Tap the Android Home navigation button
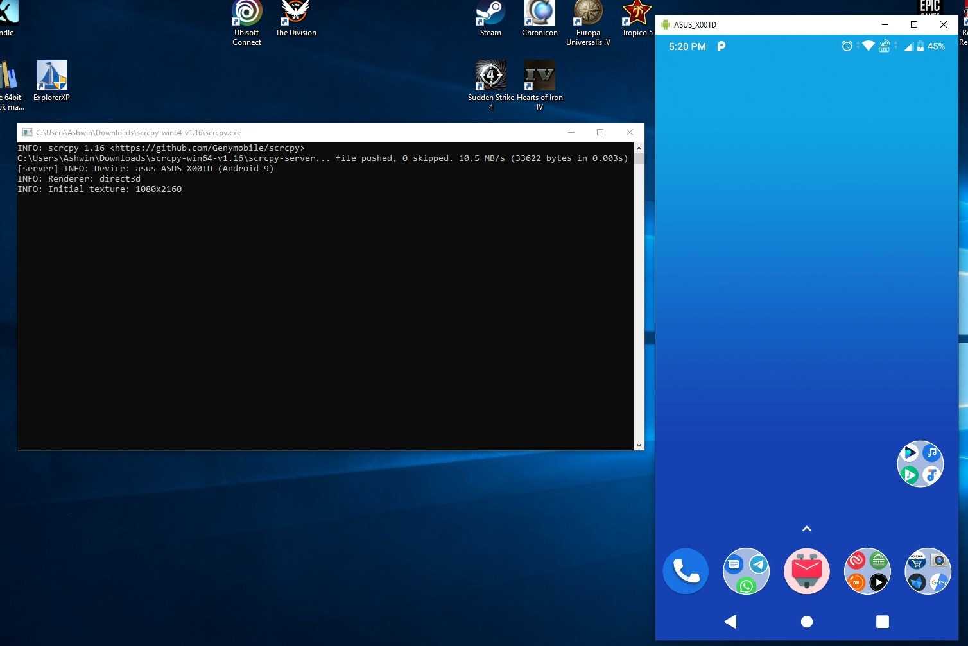The width and height of the screenshot is (968, 646). [807, 622]
